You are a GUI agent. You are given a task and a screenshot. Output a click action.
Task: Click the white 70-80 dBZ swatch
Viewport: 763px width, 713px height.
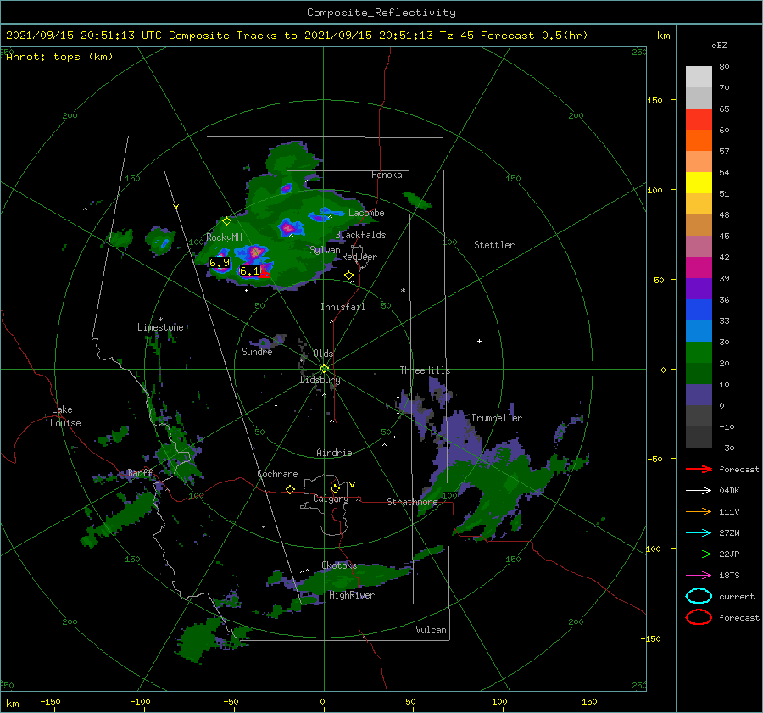point(699,77)
